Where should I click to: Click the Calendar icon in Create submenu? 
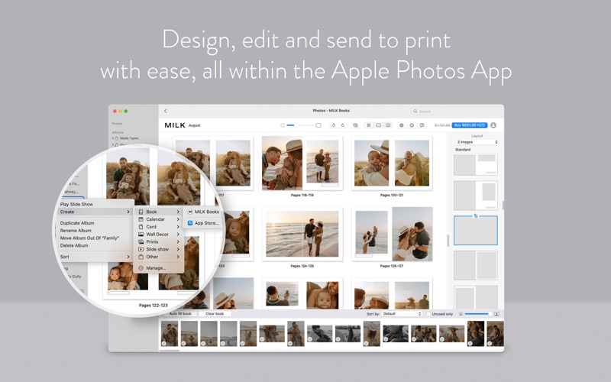coord(141,219)
